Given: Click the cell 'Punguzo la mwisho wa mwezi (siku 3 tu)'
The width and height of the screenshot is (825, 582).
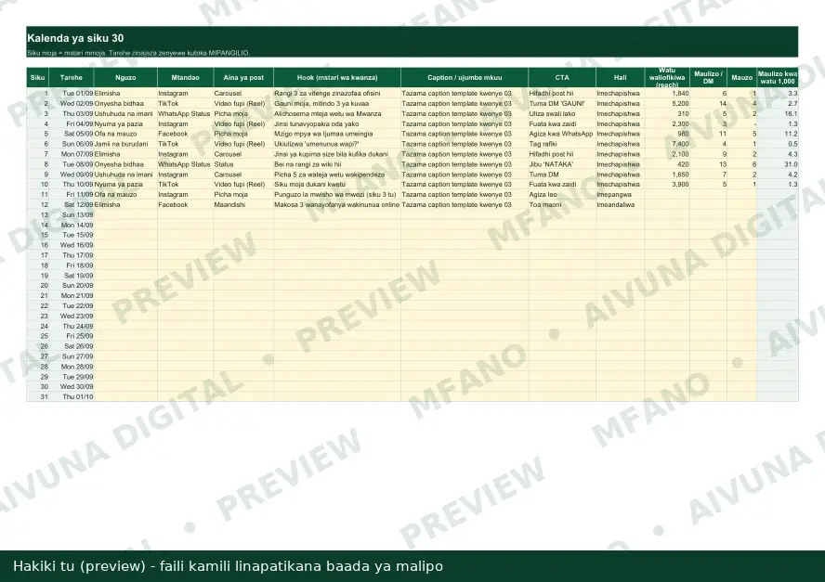Looking at the screenshot, I should (x=335, y=195).
